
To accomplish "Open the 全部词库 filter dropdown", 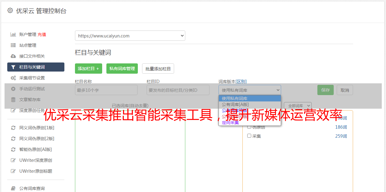I will coord(298,106).
